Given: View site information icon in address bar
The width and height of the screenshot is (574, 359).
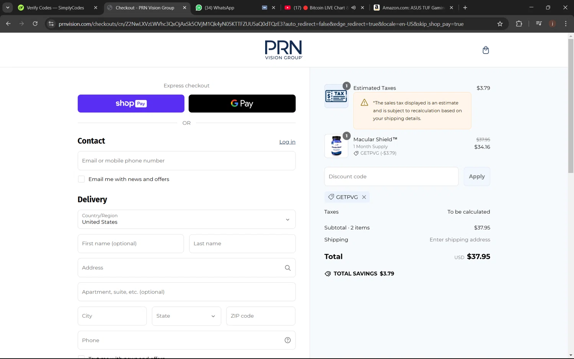Looking at the screenshot, I should tap(51, 24).
